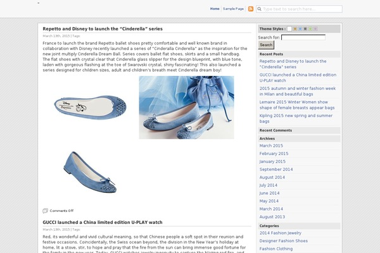The image size is (380, 253).
Task: Select the green theme style swatch
Action: pyautogui.click(x=310, y=29)
